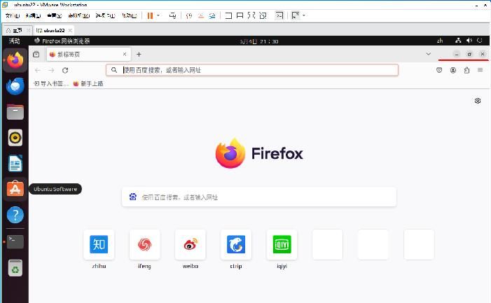Launch LibreOffice Writer from the dock
The width and height of the screenshot is (491, 303).
(15, 163)
